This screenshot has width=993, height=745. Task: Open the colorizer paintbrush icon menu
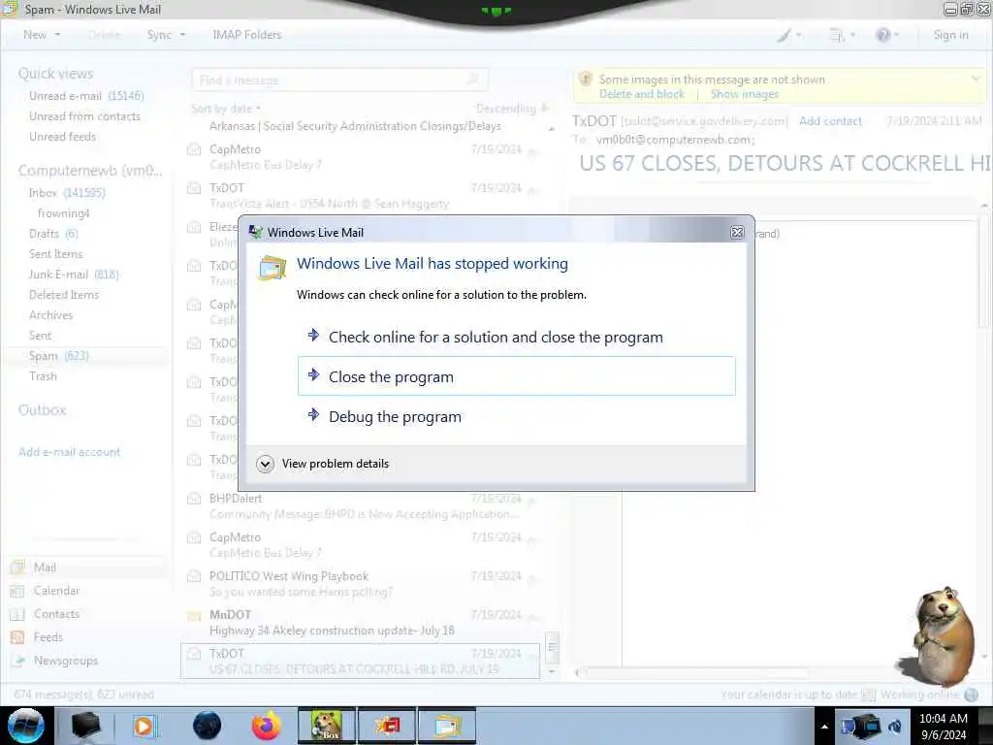[x=789, y=35]
